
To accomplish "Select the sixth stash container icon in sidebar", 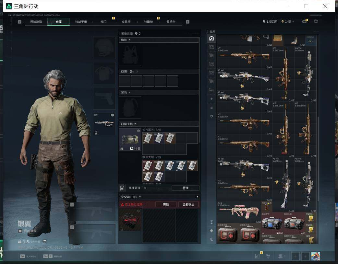I will click(x=211, y=81).
